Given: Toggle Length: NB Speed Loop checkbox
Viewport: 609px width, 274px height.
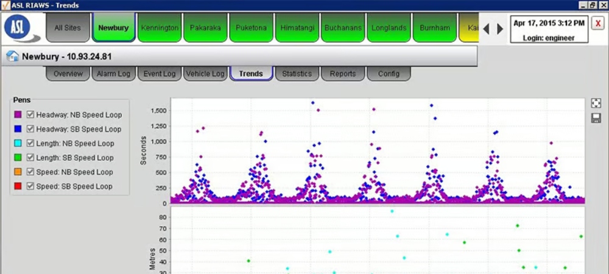Looking at the screenshot, I should point(30,143).
